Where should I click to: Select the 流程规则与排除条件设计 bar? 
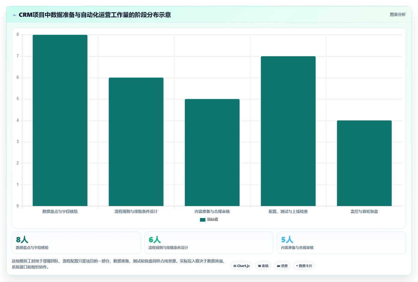[x=136, y=142]
